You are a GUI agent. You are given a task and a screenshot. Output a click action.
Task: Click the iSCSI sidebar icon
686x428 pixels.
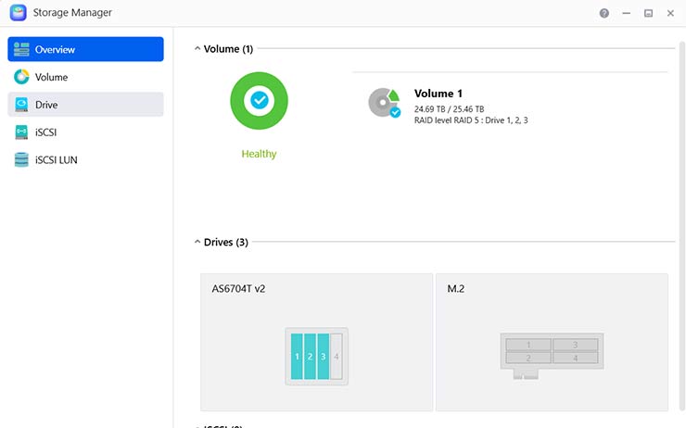21,132
